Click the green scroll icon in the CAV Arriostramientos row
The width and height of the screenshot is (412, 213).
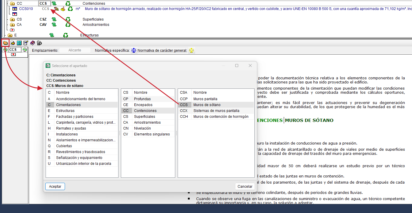click(54, 25)
